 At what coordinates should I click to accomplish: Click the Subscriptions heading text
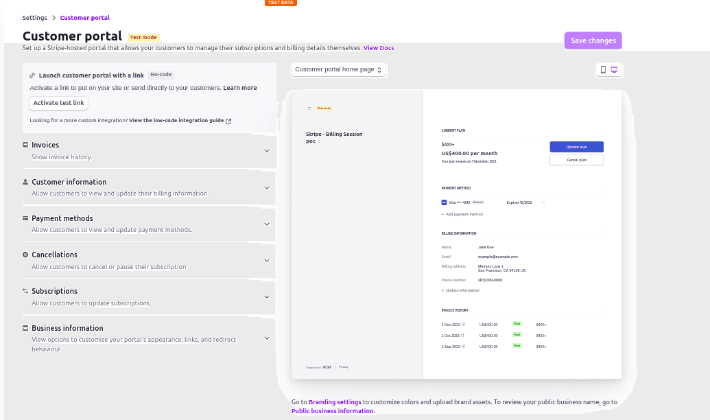tap(54, 291)
